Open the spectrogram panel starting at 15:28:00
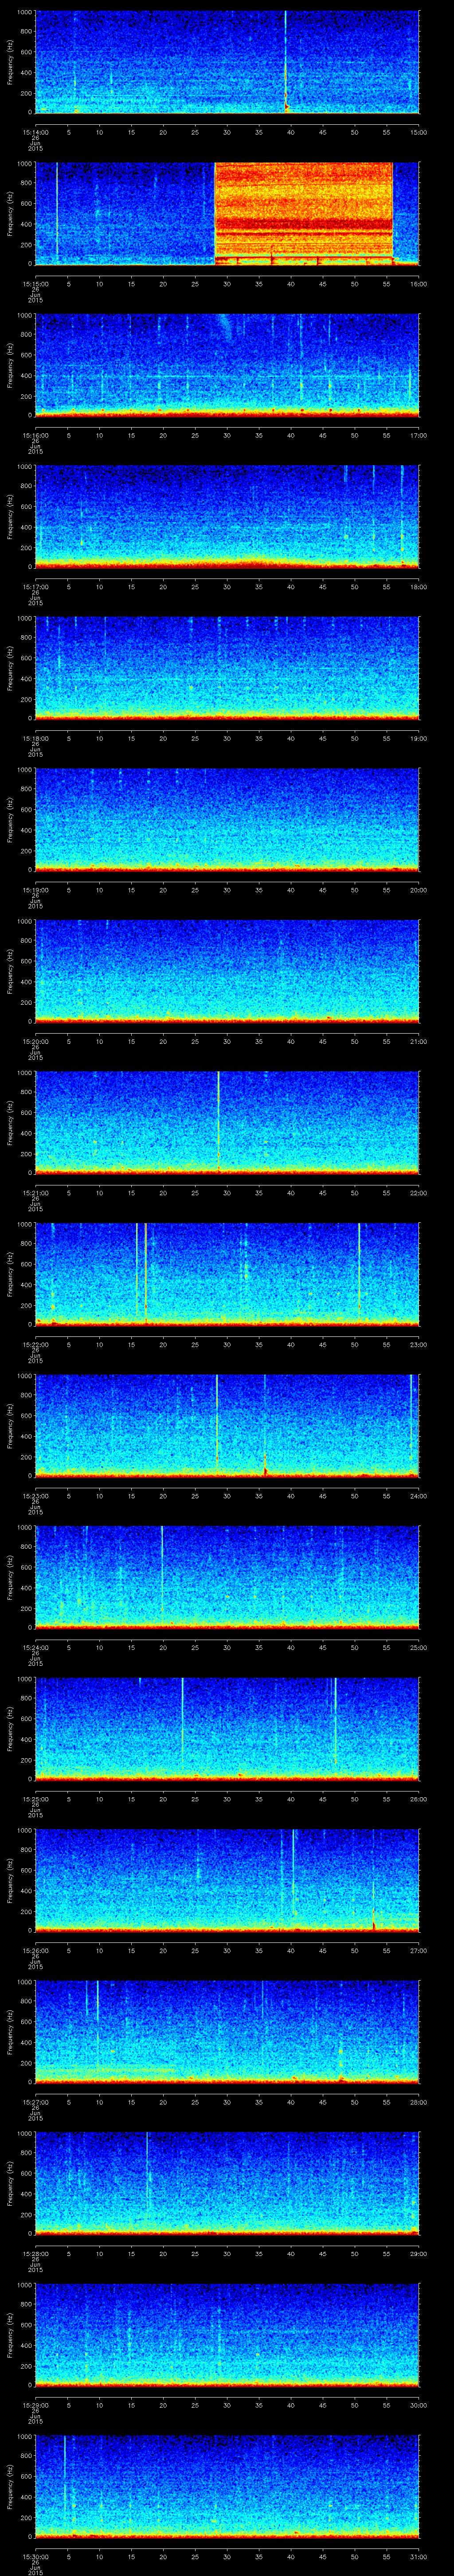Viewport: 454px width, 2576px height. [x=227, y=2183]
